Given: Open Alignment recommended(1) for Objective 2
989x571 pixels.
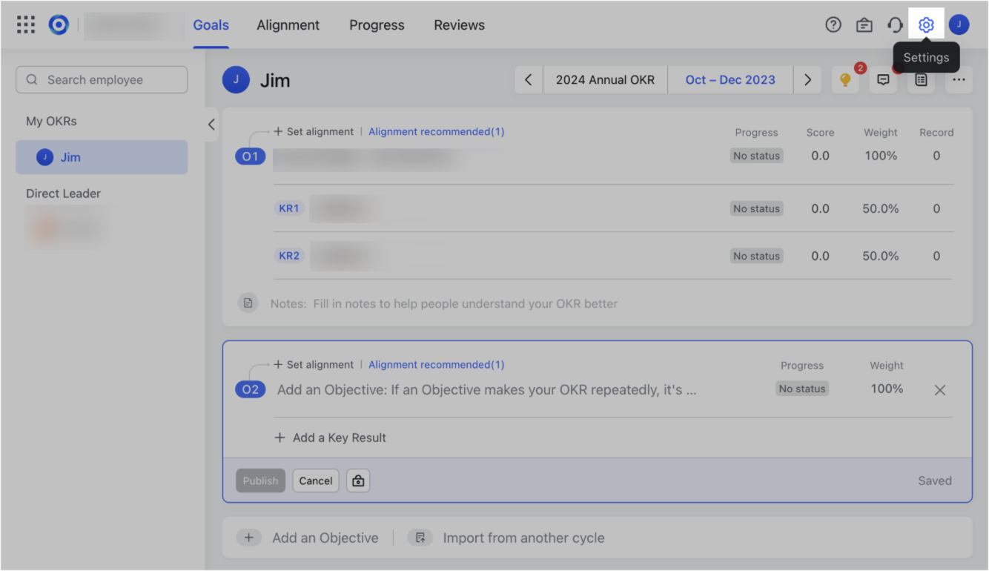Looking at the screenshot, I should [436, 364].
